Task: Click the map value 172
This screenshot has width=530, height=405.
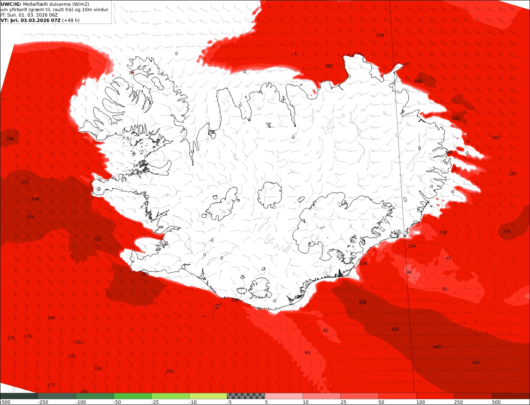Action: coord(11,338)
